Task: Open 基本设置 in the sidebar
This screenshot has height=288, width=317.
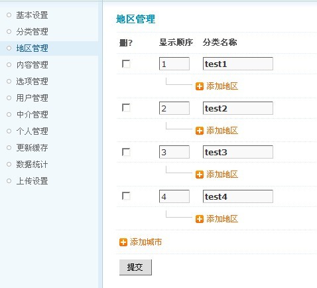Action: point(32,15)
